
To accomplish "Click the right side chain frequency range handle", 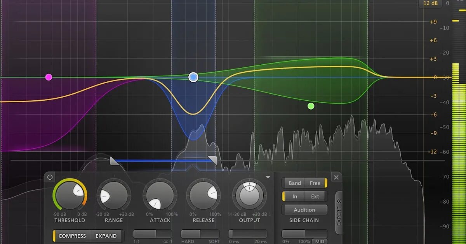I will [212, 160].
